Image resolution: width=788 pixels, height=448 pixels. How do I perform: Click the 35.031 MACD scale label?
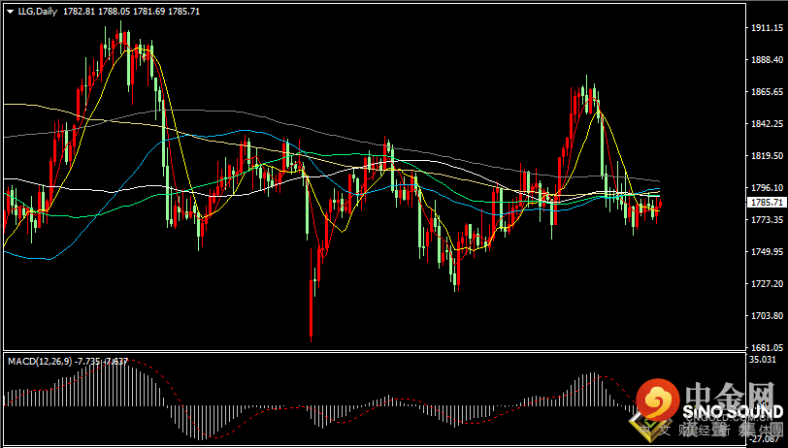(x=759, y=359)
